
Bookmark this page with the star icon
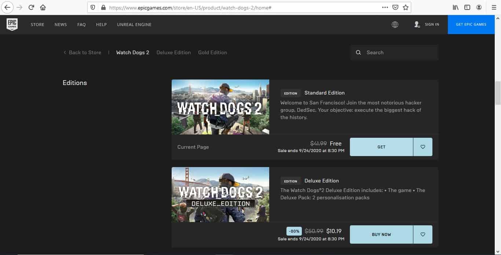[406, 7]
